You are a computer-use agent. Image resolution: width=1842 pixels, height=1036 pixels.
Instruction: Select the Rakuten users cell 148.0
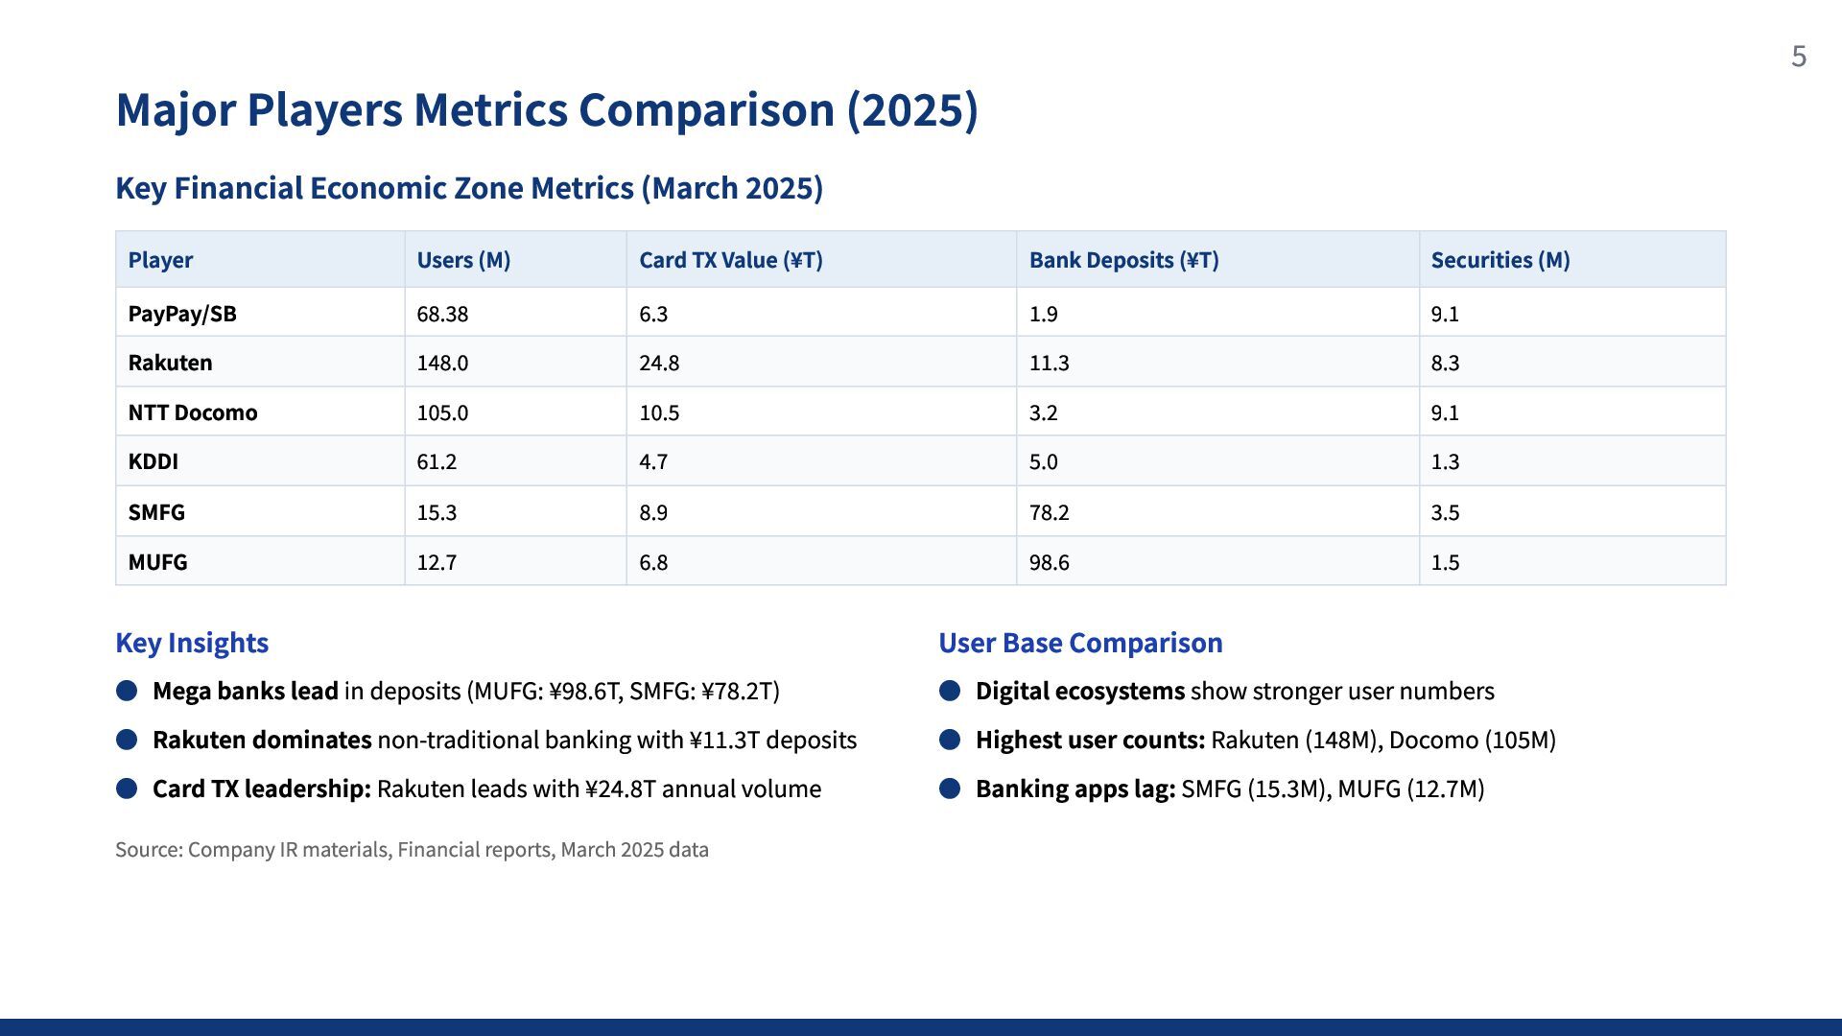coord(442,363)
